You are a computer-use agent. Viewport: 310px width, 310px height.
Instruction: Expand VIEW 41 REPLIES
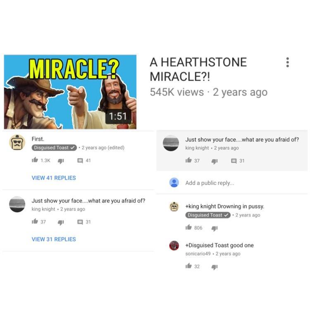tap(54, 178)
